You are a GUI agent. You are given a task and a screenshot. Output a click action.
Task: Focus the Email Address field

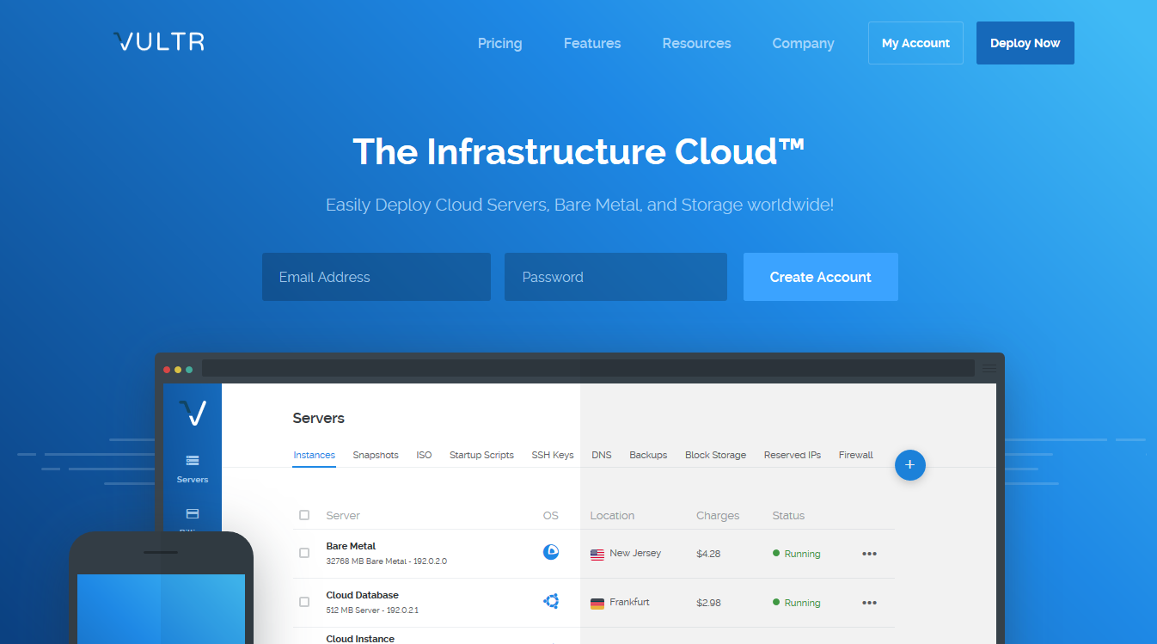(376, 277)
